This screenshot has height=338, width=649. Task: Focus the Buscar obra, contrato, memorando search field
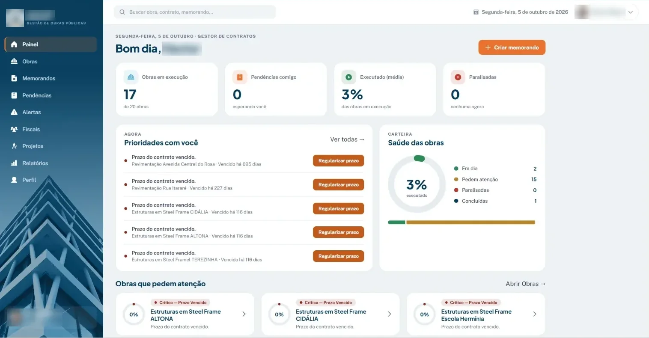pos(195,12)
